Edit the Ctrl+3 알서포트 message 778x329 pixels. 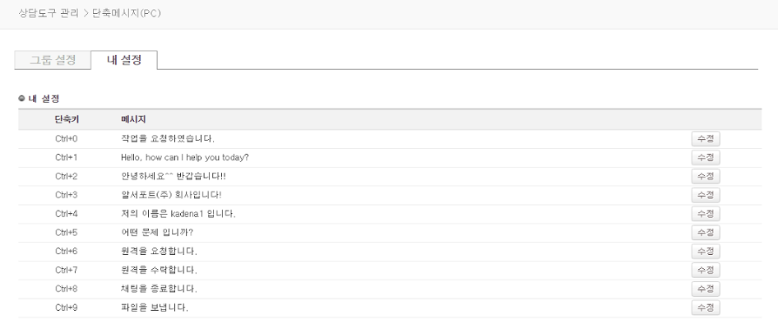pos(706,195)
